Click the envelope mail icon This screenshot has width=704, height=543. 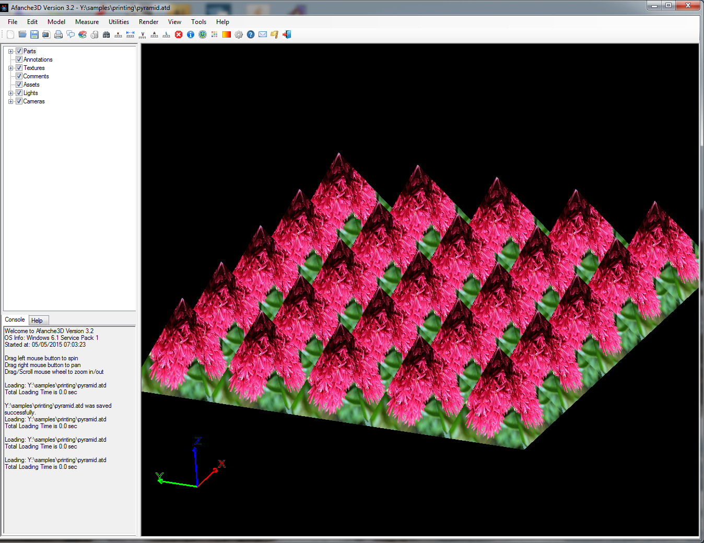[263, 34]
